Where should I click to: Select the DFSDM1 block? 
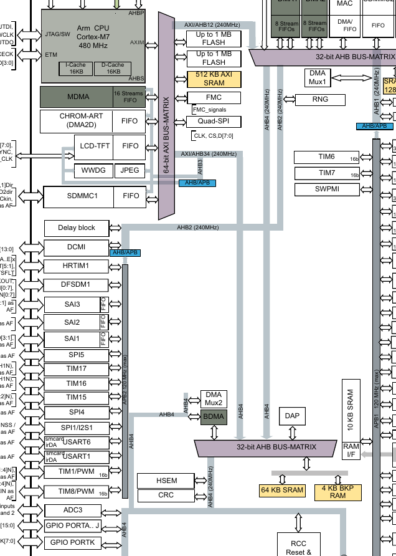click(76, 285)
